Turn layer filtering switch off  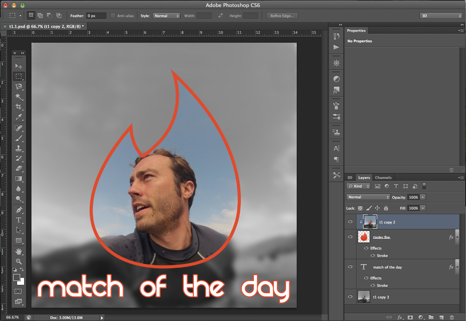(424, 186)
